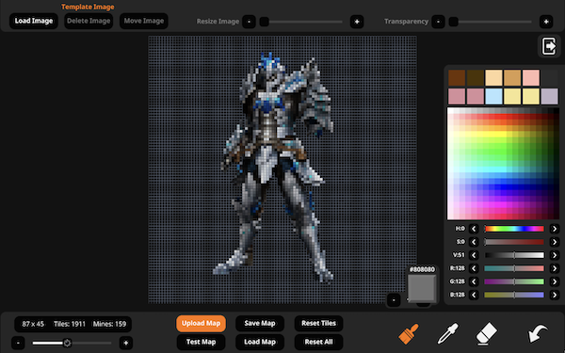
Task: Click the undo arrow icon
Action: coord(538,333)
